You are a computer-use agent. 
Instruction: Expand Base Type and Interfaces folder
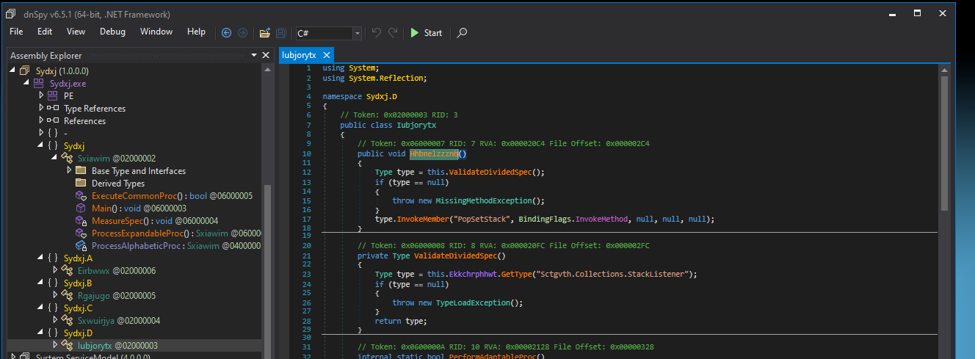pos(69,170)
